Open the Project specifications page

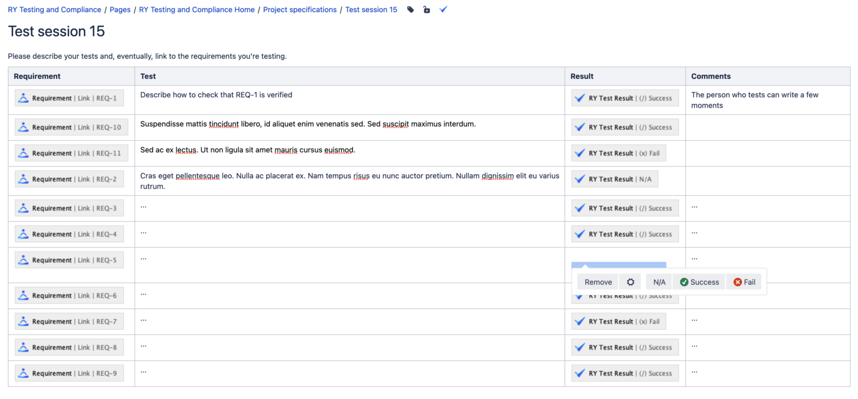pos(300,9)
